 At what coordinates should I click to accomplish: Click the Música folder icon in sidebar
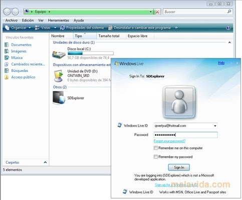tap(7, 57)
